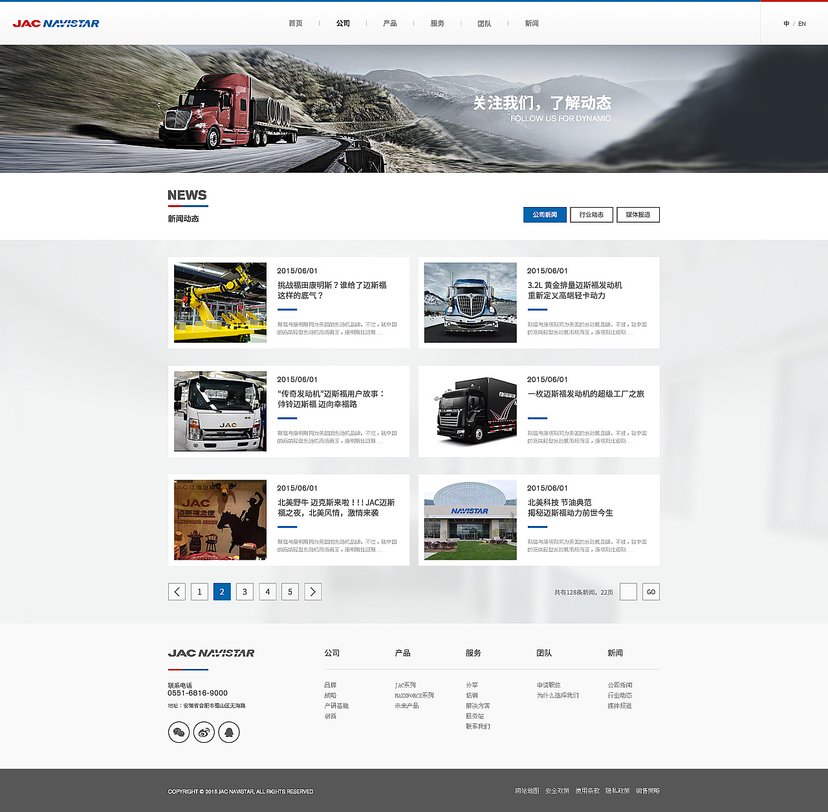Open the JAC系列 footer link
828x812 pixels.
[x=406, y=685]
